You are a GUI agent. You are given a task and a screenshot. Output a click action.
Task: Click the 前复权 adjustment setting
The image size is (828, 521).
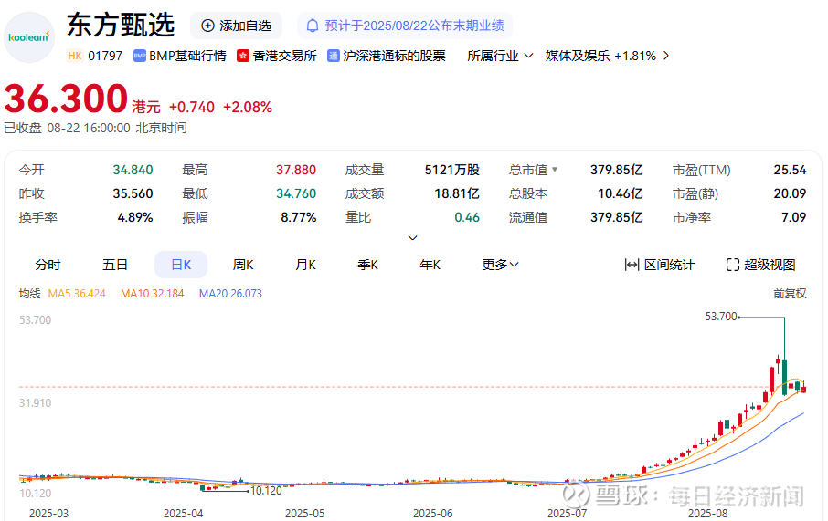click(x=790, y=294)
